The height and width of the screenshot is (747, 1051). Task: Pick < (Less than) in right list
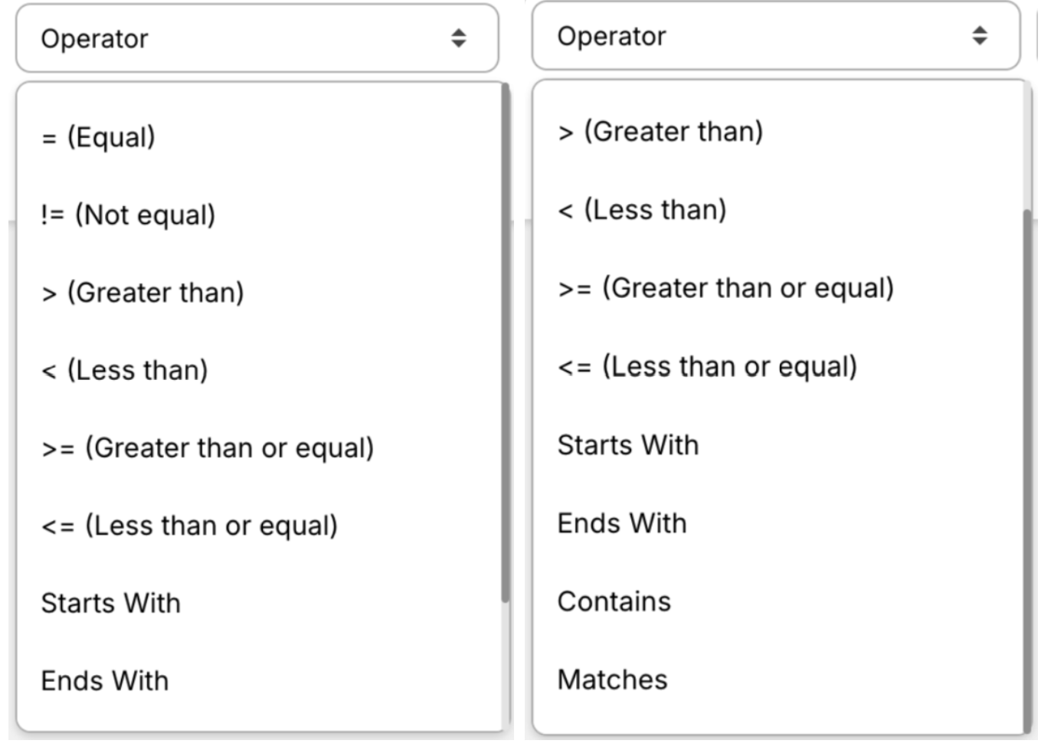click(x=642, y=210)
